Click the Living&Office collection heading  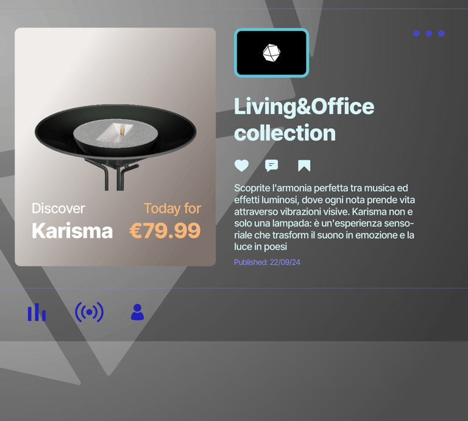[304, 120]
